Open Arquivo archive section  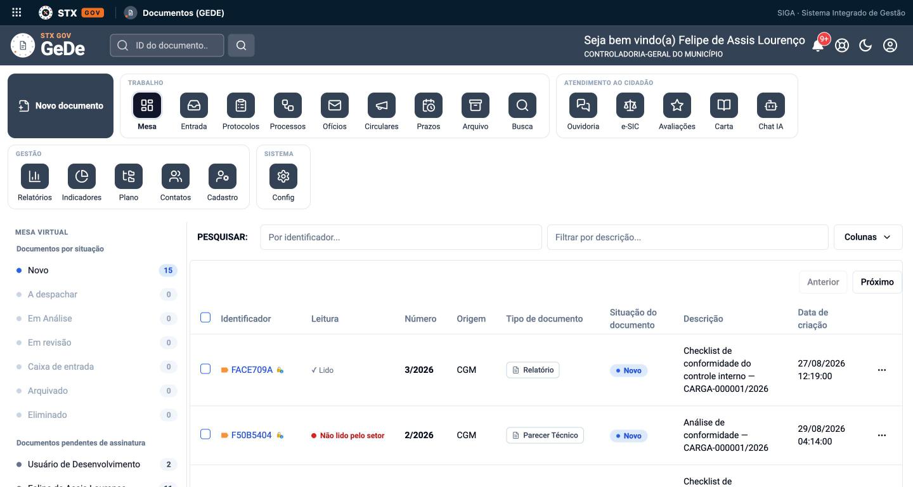476,105
